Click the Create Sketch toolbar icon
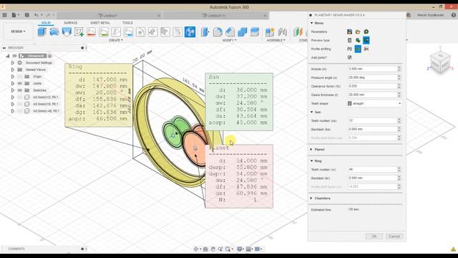The width and height of the screenshot is (458, 258). pos(79,32)
